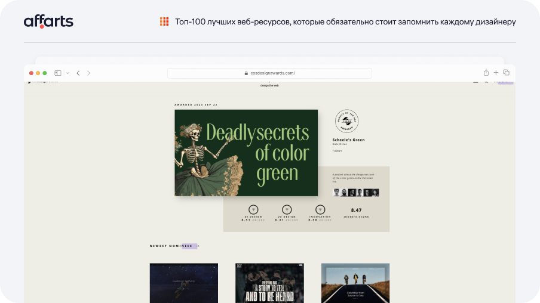
Task: Open the Scheele's Green site title
Action: pyautogui.click(x=348, y=140)
